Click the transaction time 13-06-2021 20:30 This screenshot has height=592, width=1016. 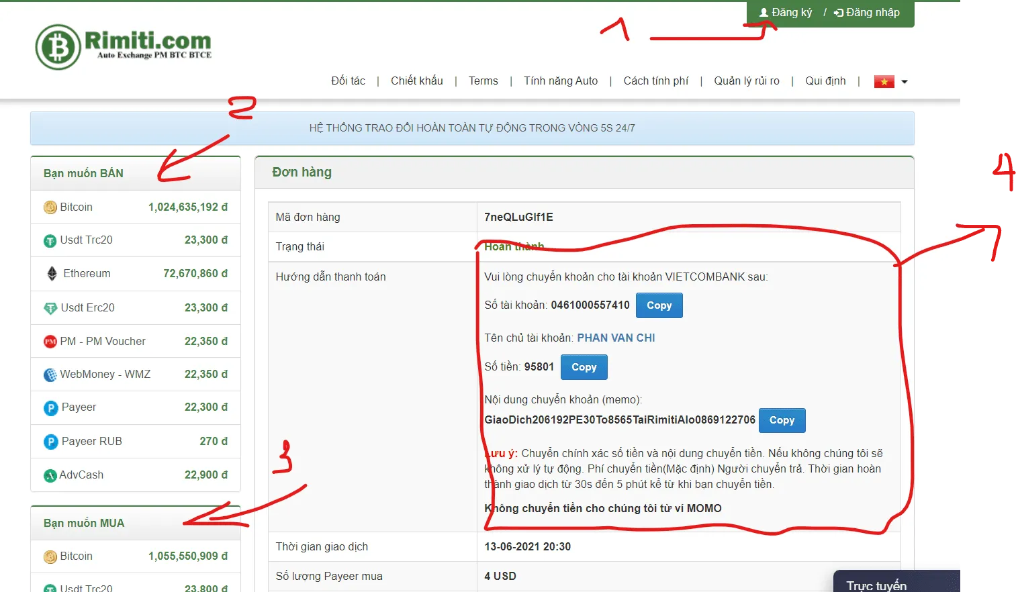(527, 547)
